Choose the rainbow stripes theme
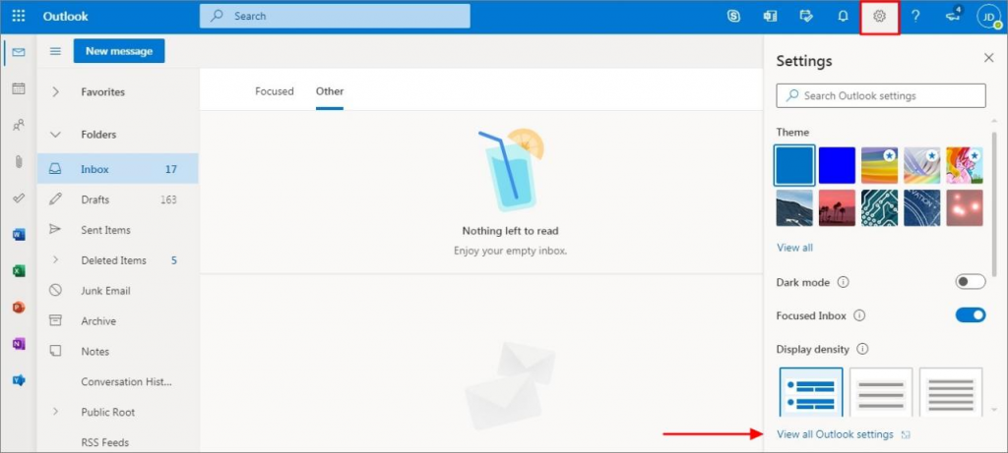 pos(879,165)
